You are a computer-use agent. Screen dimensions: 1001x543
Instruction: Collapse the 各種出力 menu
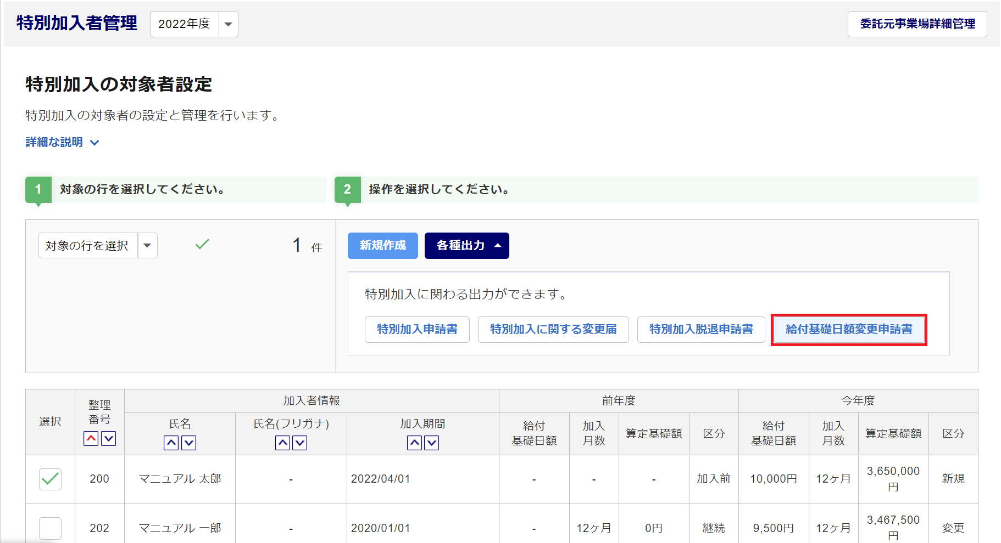tap(466, 245)
